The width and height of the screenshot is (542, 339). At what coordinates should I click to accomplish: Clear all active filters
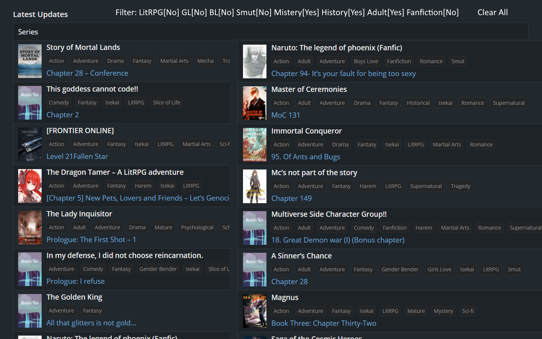click(x=492, y=12)
